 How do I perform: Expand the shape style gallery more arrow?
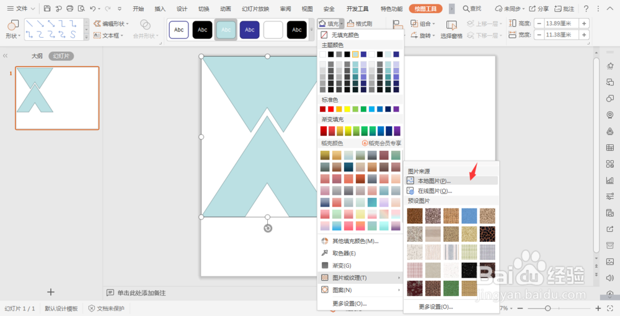click(x=312, y=30)
